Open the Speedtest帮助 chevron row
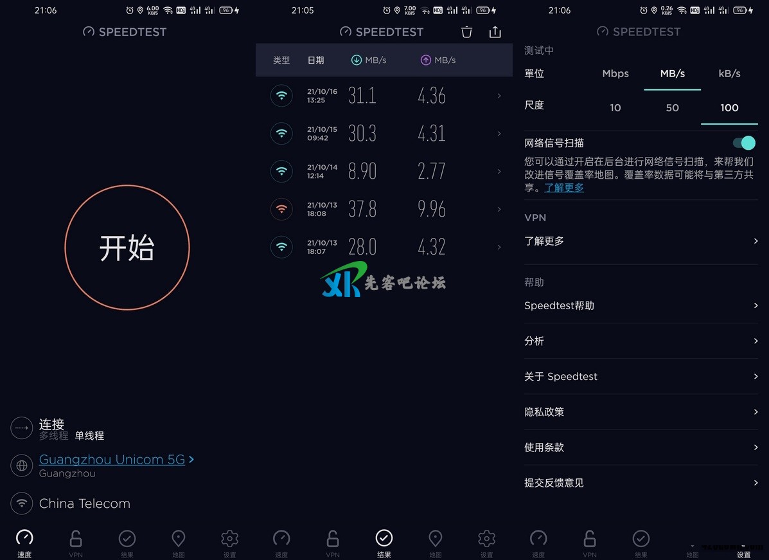This screenshot has width=769, height=560. tap(641, 306)
